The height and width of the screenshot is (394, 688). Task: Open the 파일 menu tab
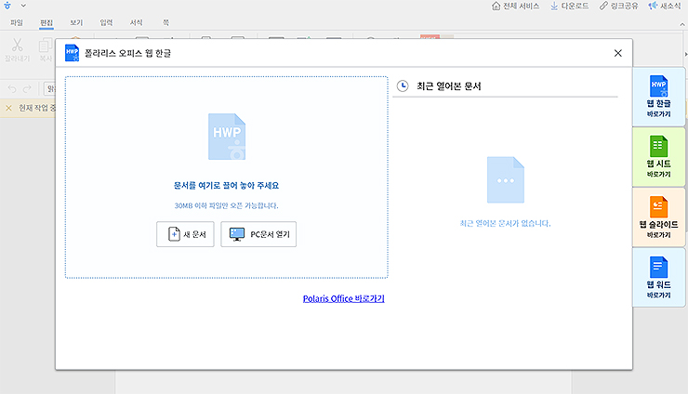(17, 23)
